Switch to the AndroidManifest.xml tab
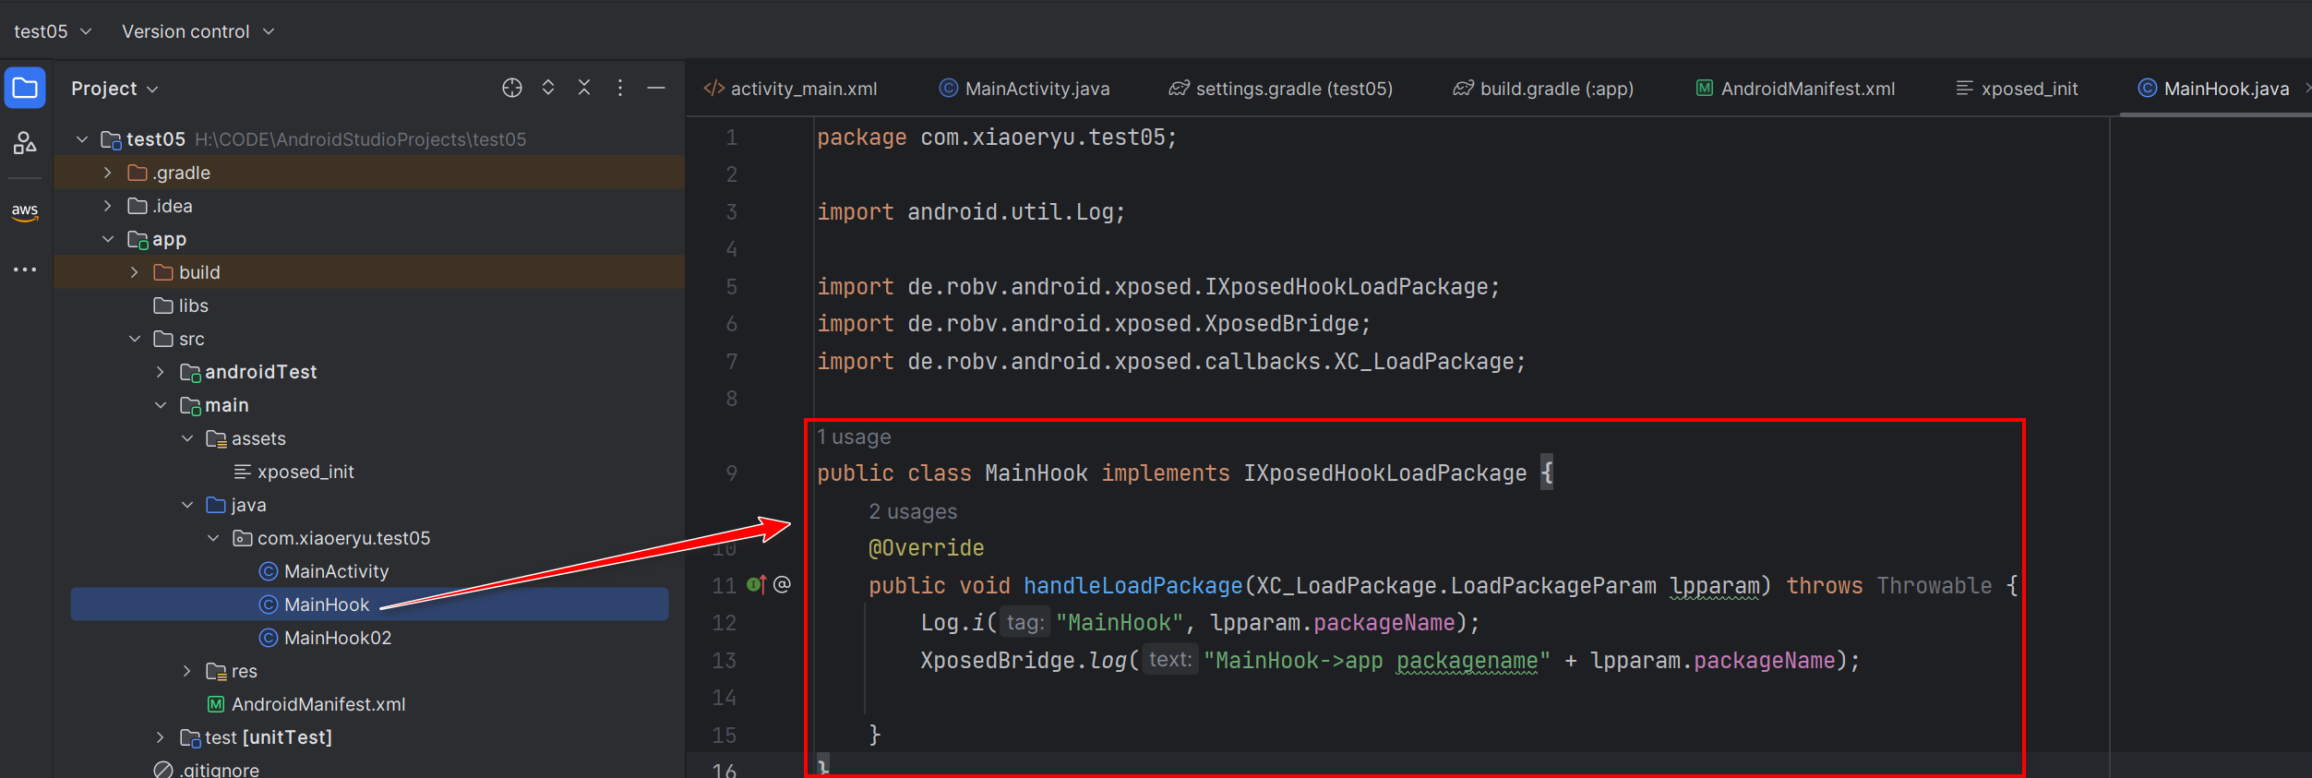This screenshot has height=778, width=2312. [1795, 89]
